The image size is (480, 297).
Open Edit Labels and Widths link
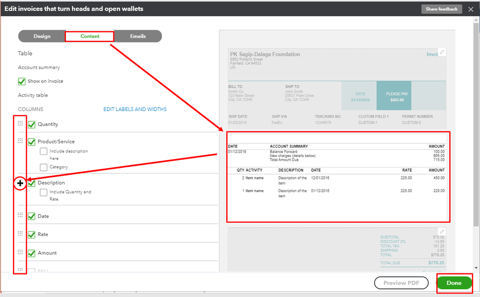[x=135, y=109]
